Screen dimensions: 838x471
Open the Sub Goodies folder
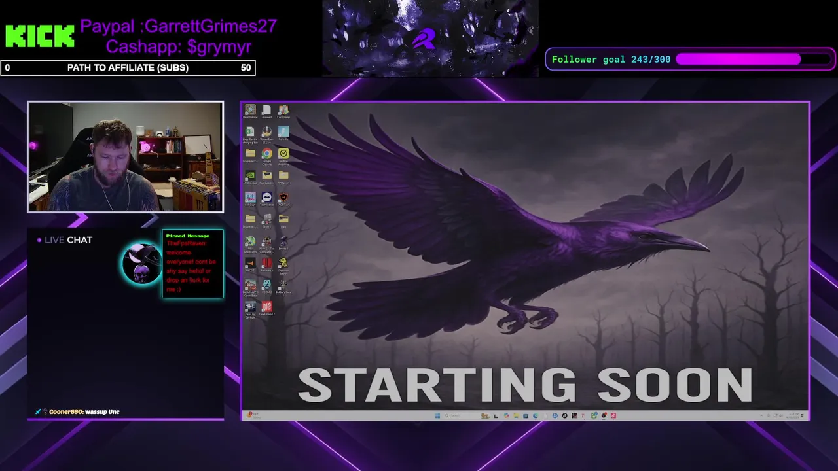266,177
